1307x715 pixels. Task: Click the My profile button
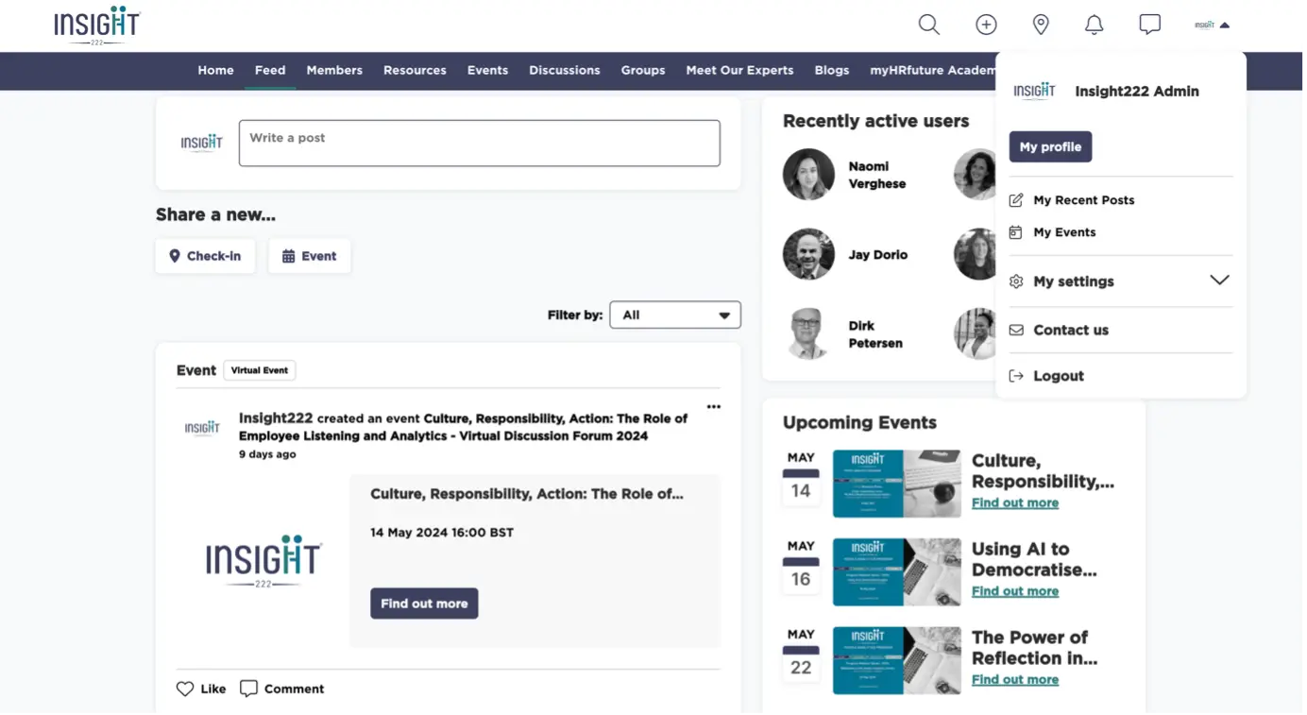(x=1050, y=146)
